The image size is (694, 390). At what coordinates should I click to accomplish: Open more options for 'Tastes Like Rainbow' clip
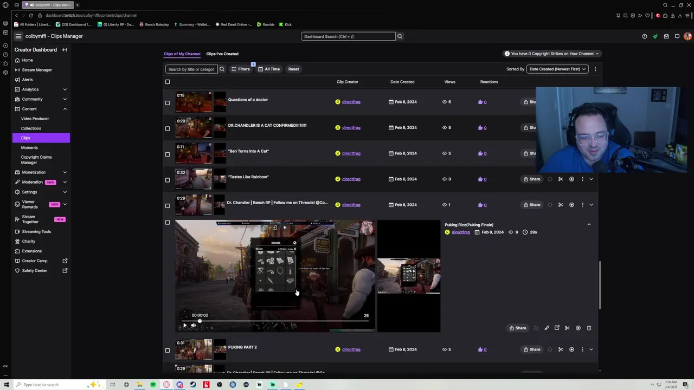coord(582,179)
